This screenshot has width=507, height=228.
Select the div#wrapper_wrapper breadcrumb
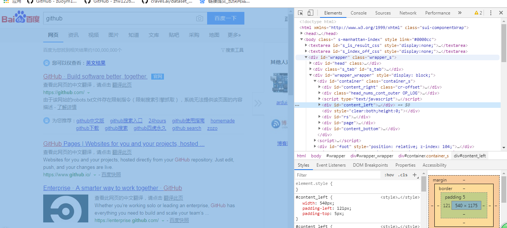pyautogui.click(x=372, y=156)
